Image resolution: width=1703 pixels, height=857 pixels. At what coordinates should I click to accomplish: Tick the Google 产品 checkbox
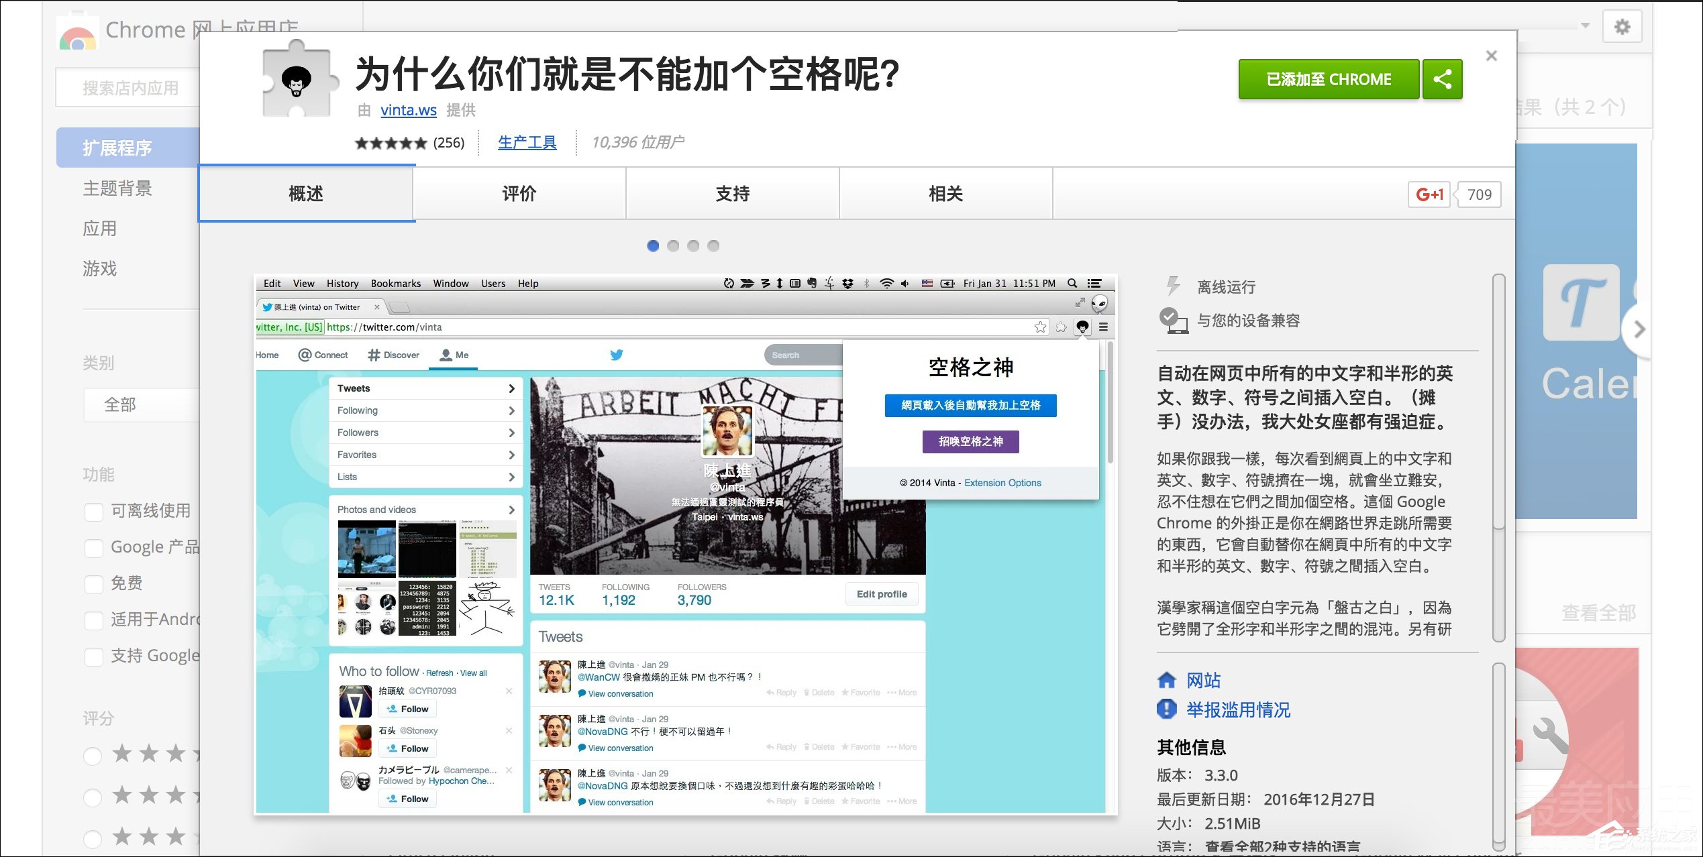[94, 549]
